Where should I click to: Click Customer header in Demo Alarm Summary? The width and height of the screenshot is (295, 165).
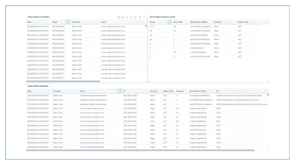(x=57, y=91)
